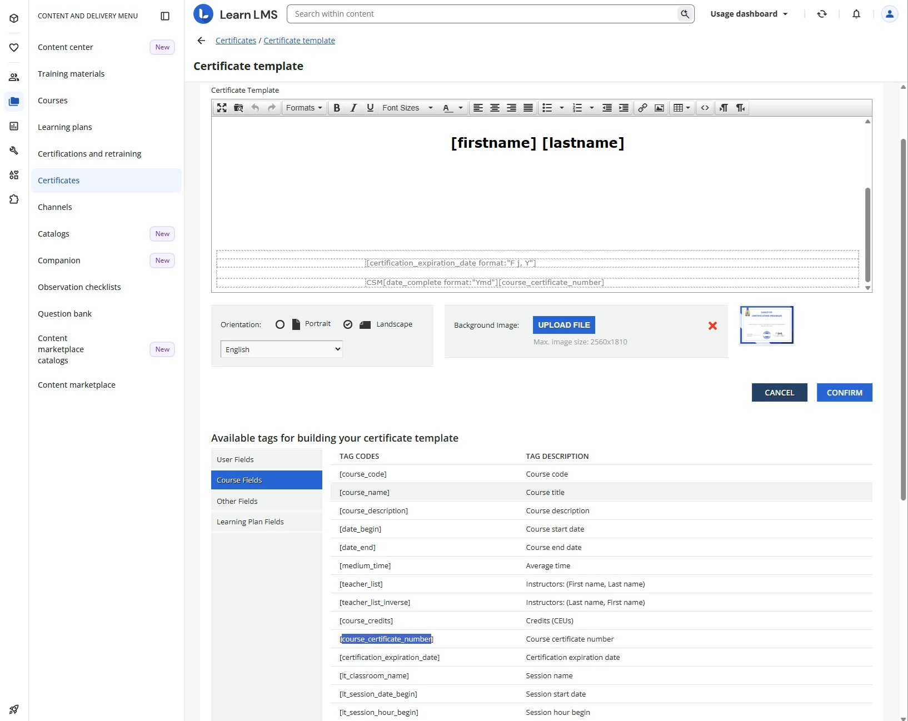Open Learning Plan Fields tab
This screenshot has width=908, height=721.
[x=267, y=522]
